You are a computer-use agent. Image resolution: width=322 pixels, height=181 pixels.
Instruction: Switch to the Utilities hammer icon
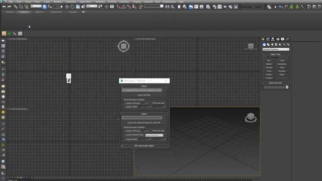coord(287,39)
